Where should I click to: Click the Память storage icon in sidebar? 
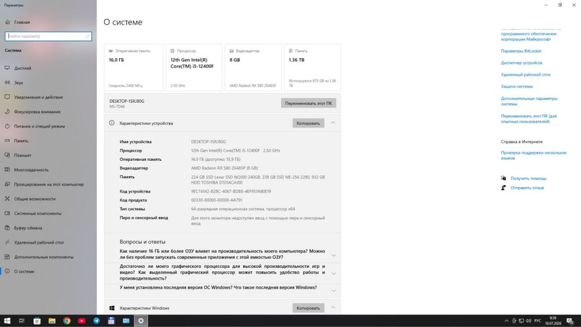coord(8,141)
